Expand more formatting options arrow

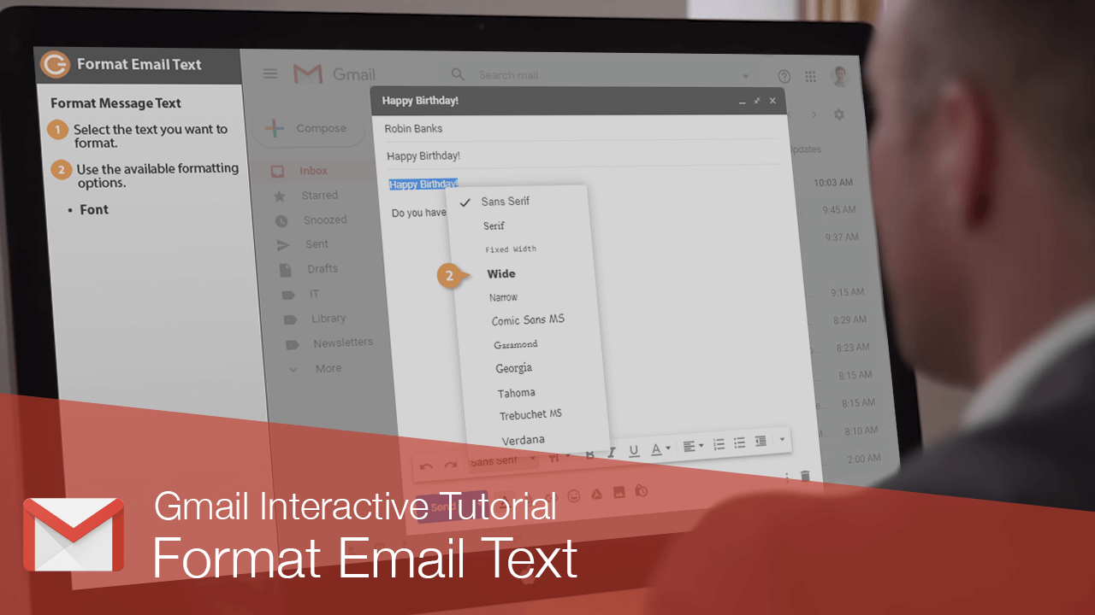[782, 439]
